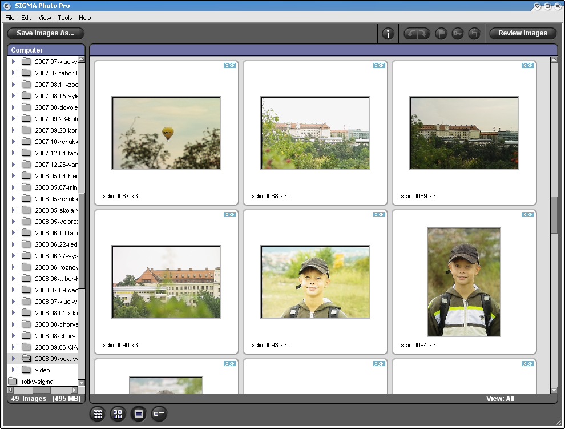Click the folder tree scroll-down arrow
The height and width of the screenshot is (429, 565).
coord(82,383)
